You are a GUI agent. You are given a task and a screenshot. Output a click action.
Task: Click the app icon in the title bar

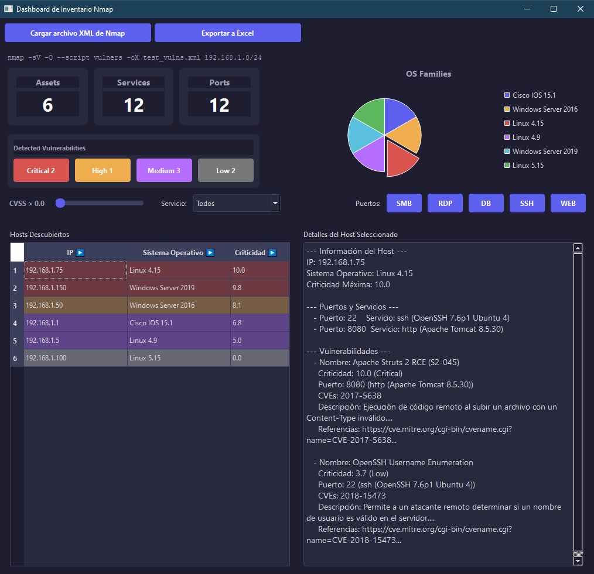tap(8, 9)
